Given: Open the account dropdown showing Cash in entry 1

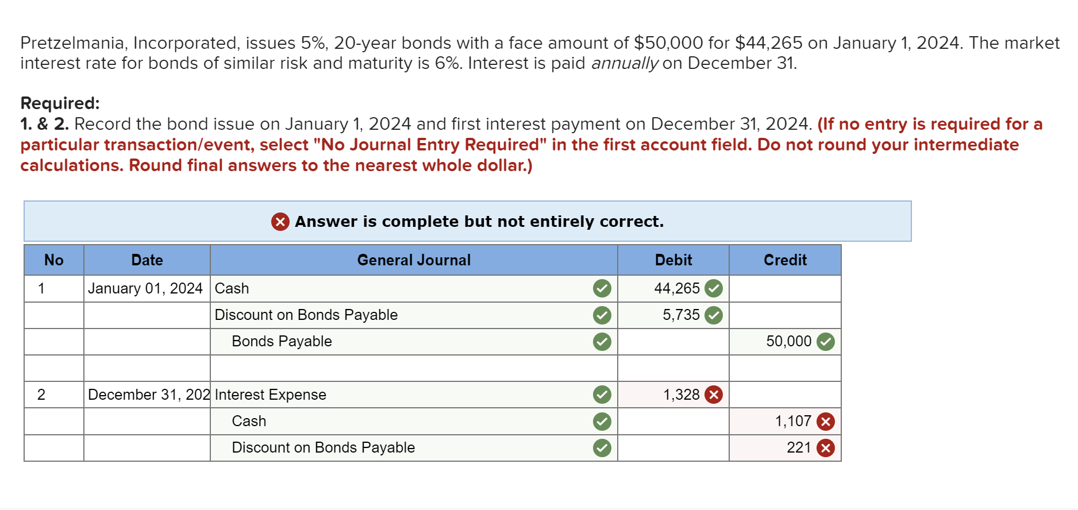Looking at the screenshot, I should coord(345,288).
